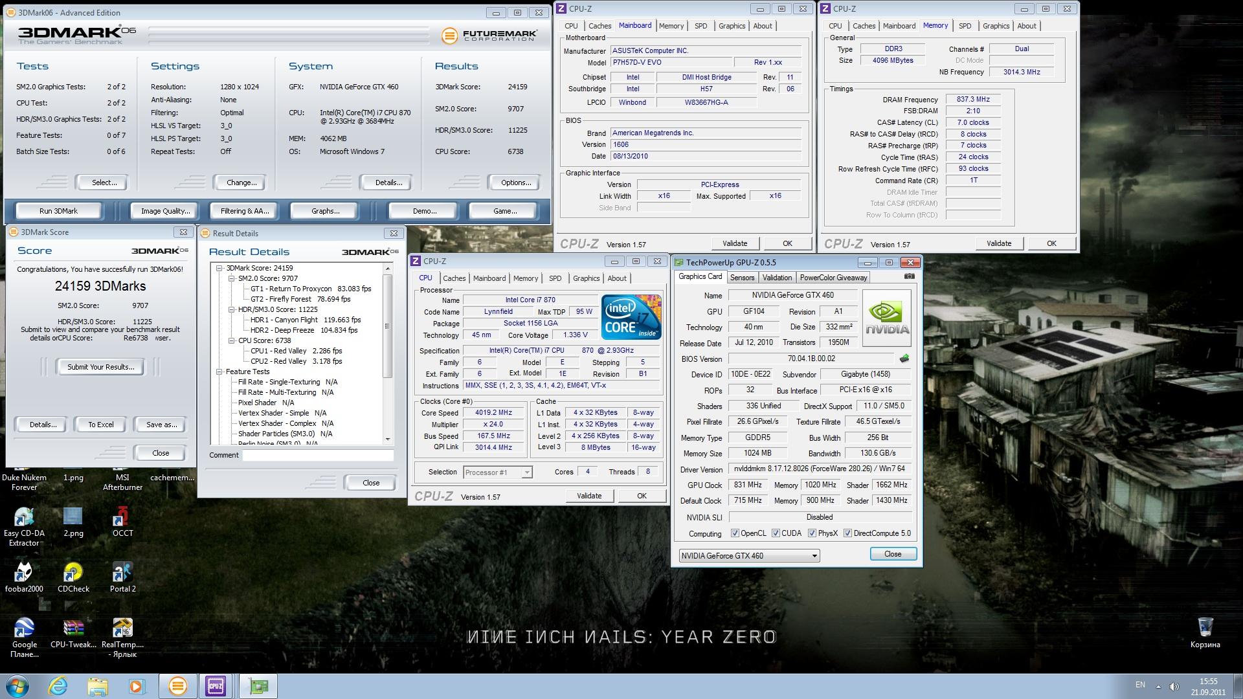The image size is (1243, 699).
Task: Select GT1 - Return To Proxycon row
Action: click(x=311, y=289)
